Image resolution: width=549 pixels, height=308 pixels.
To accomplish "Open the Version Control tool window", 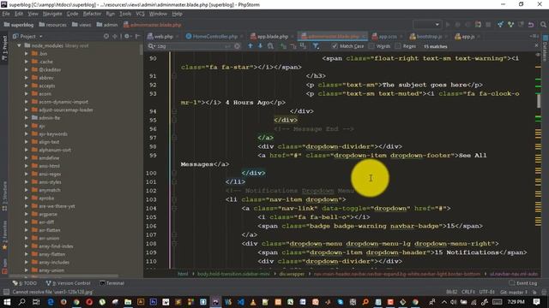I will (68, 283).
